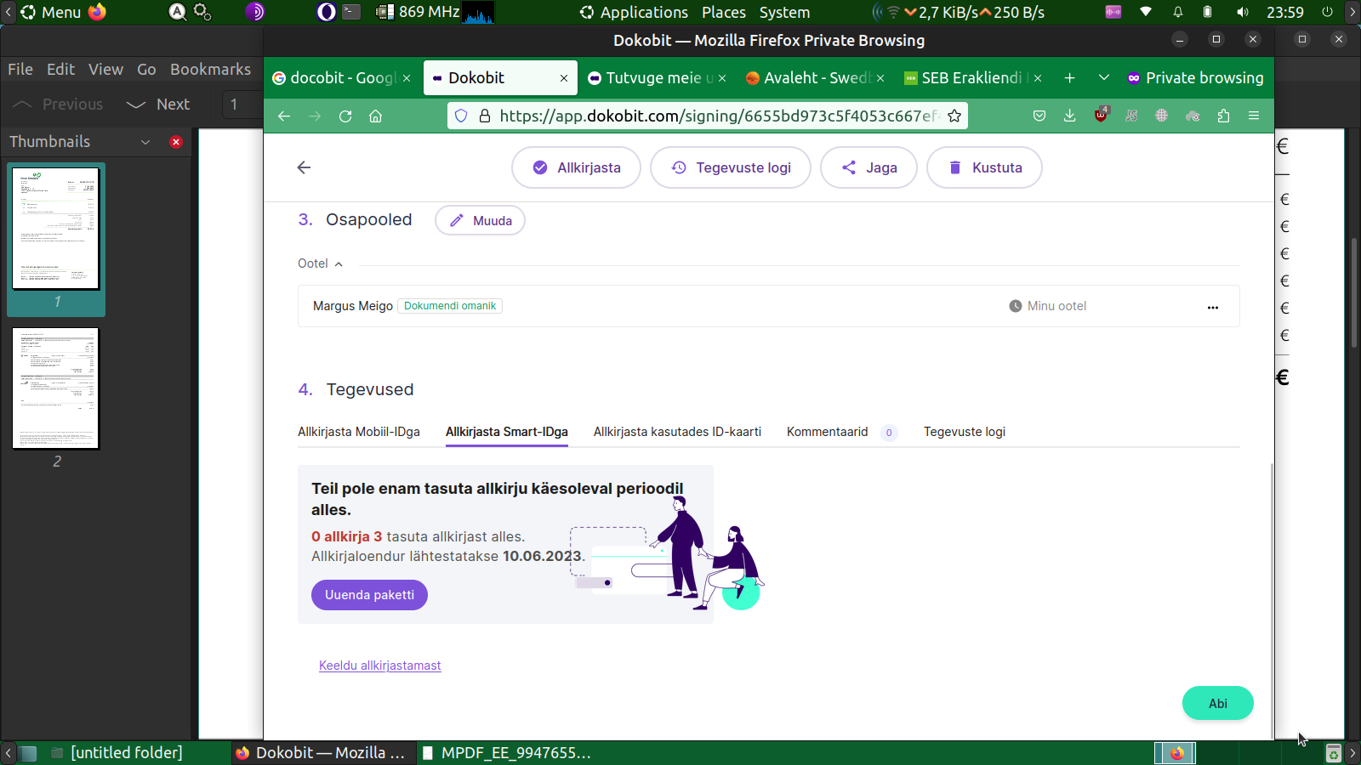Click the MPDF_EE_9947655 taskbar entry

tap(506, 753)
